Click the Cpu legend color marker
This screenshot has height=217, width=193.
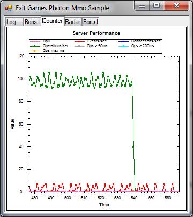35,42
